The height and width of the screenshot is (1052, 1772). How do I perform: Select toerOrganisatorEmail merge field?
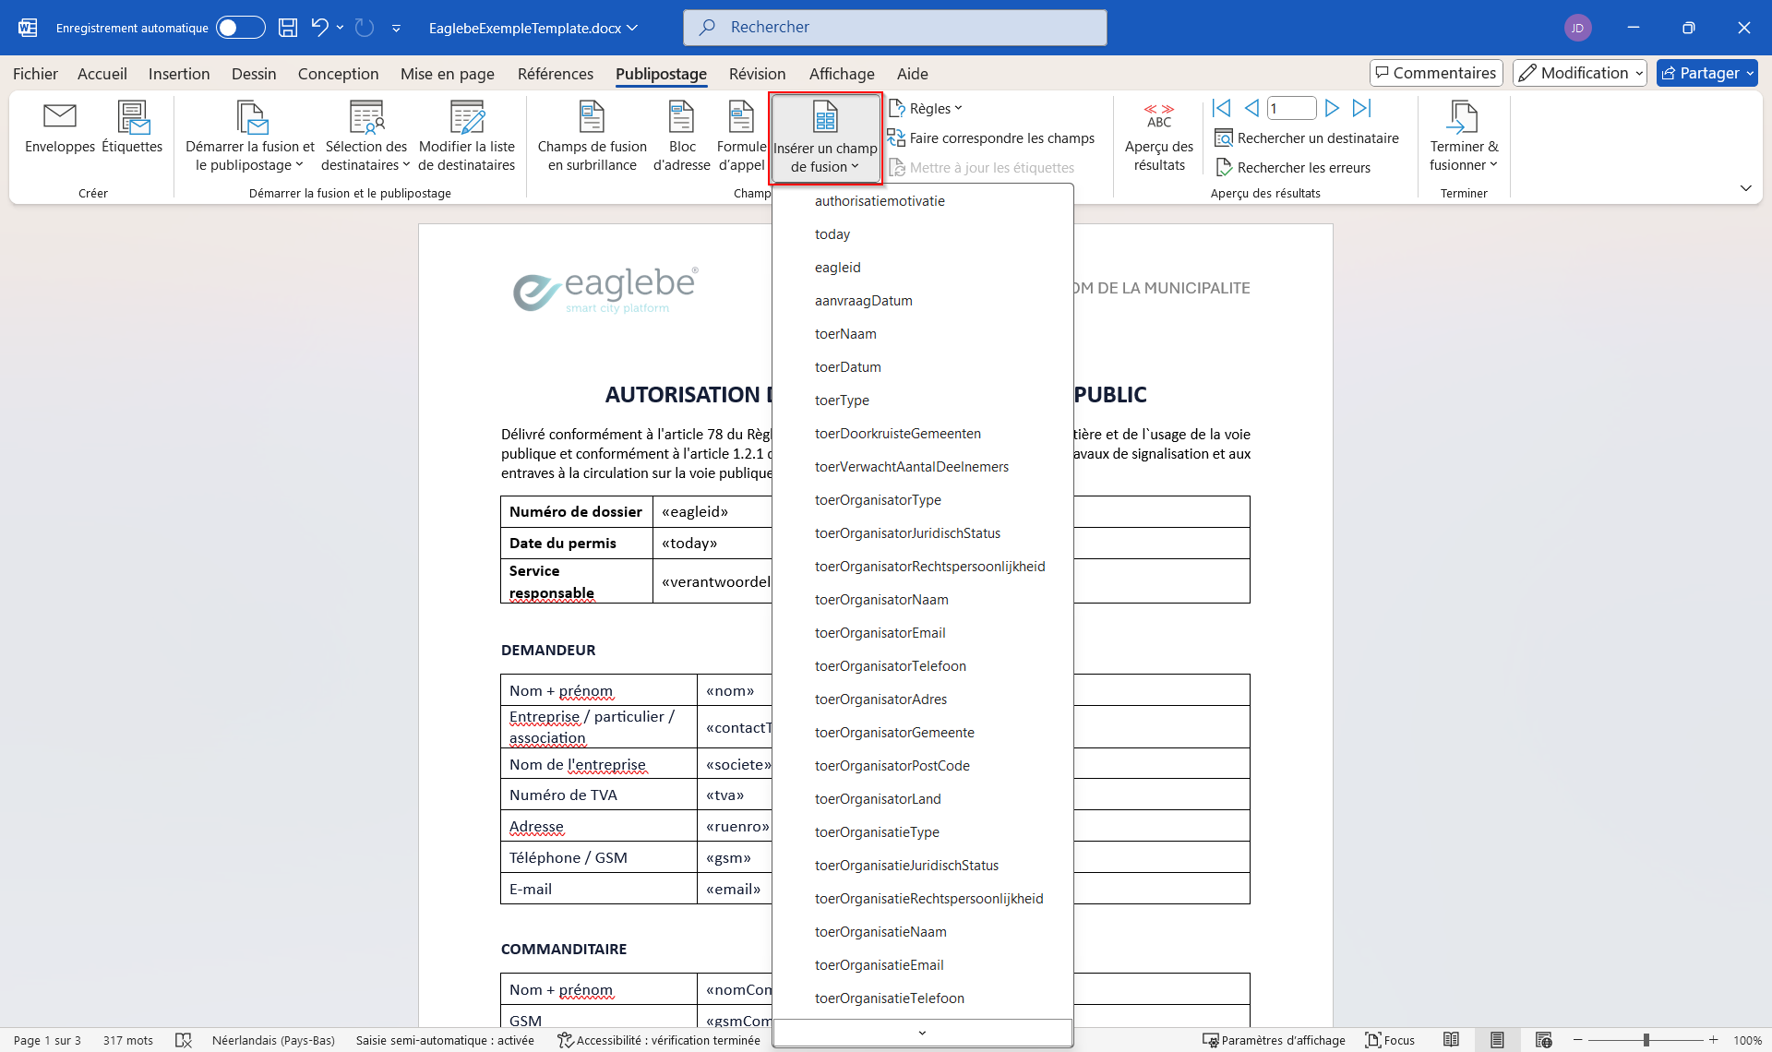point(880,633)
